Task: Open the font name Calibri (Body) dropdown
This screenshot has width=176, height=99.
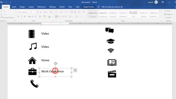Action: (x=29, y=12)
